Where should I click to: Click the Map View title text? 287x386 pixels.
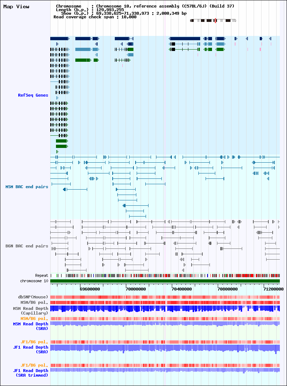tap(16, 7)
